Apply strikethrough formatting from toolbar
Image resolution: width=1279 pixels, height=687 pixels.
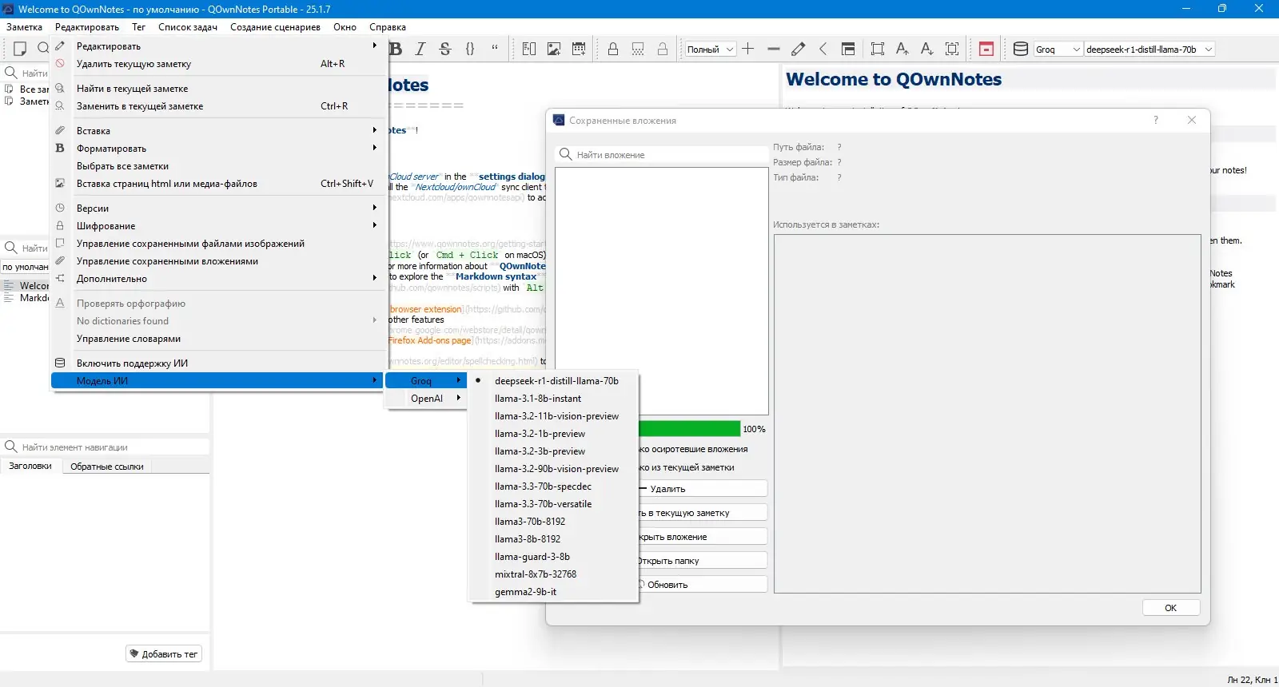tap(445, 49)
